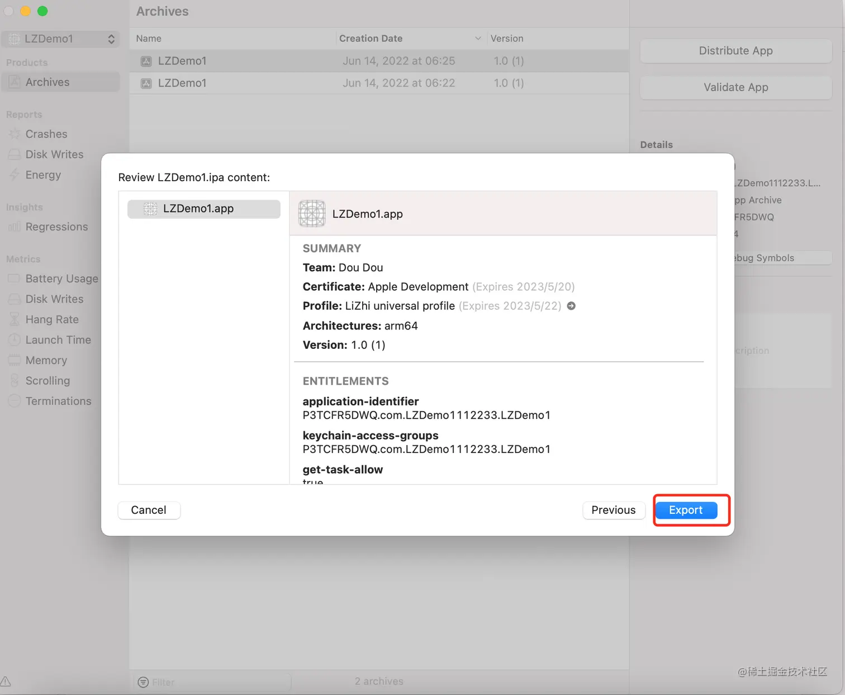
Task: Go back with the Previous button
Action: coord(613,510)
